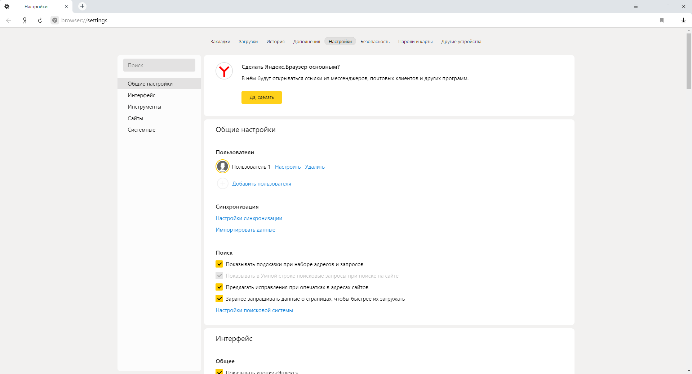Image resolution: width=692 pixels, height=374 pixels.
Task: Focus the settings Поиск input field
Action: click(159, 65)
